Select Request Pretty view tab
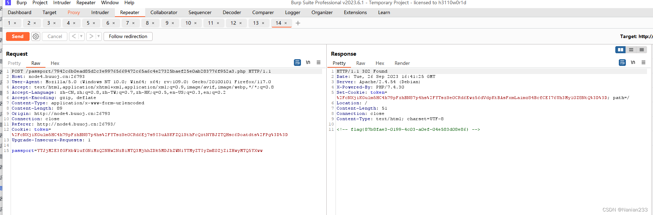Screen dimensions: 653x215 pyautogui.click(x=14, y=63)
